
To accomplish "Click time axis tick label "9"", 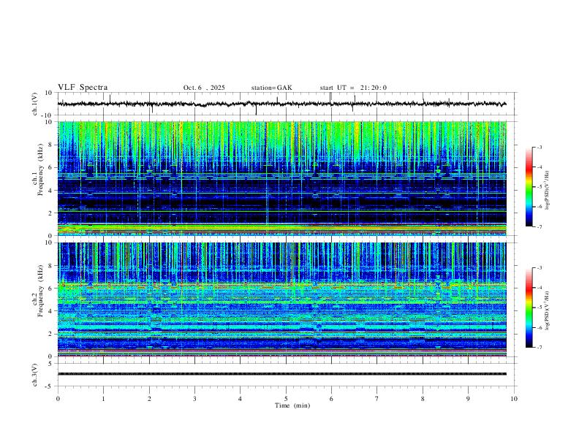I will 468,399.
